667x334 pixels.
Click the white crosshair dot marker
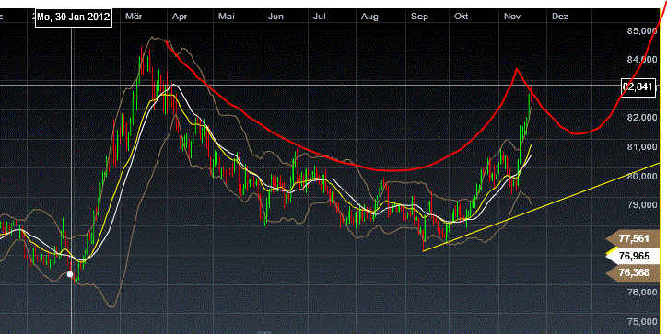(x=70, y=274)
